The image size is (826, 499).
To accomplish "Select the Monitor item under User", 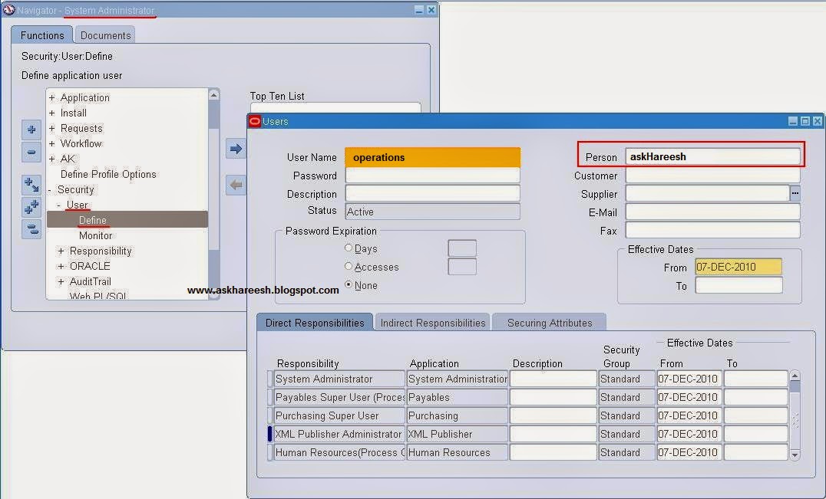I will (x=95, y=235).
